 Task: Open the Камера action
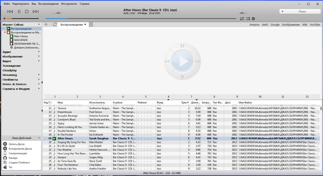pyautogui.click(x=5, y=158)
